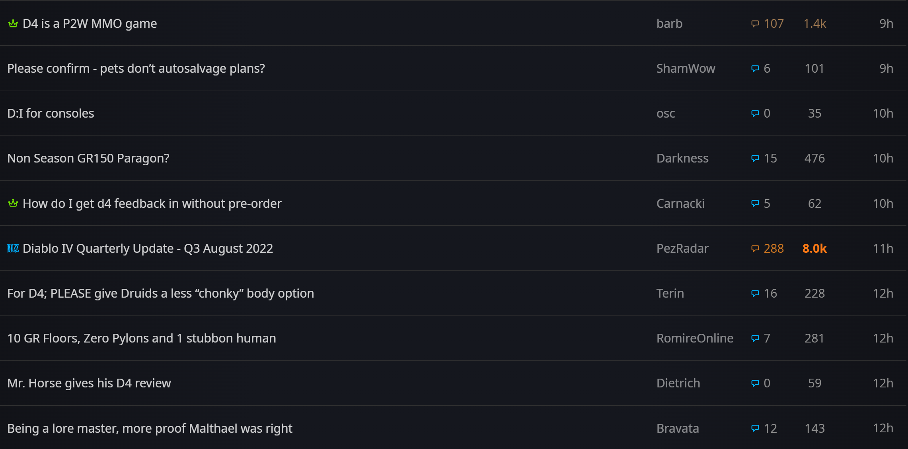View poster Carnacki's profile
The image size is (908, 449).
pos(680,203)
